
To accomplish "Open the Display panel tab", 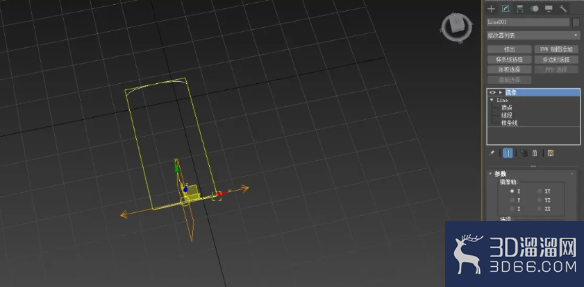I will pyautogui.click(x=549, y=8).
